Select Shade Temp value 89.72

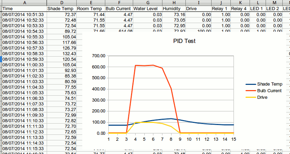pyautogui.click(x=62, y=31)
